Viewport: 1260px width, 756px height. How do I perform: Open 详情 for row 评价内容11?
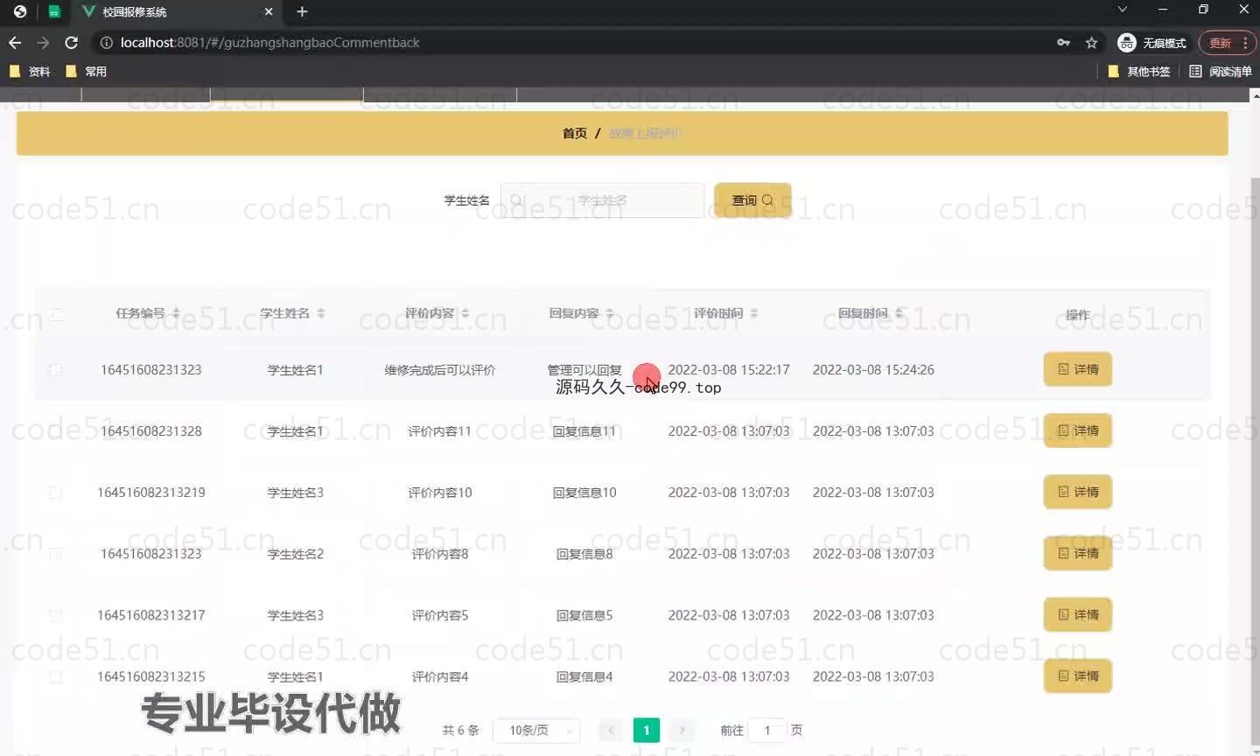1078,430
